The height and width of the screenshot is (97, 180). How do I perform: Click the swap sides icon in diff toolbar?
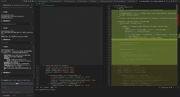[174, 1]
